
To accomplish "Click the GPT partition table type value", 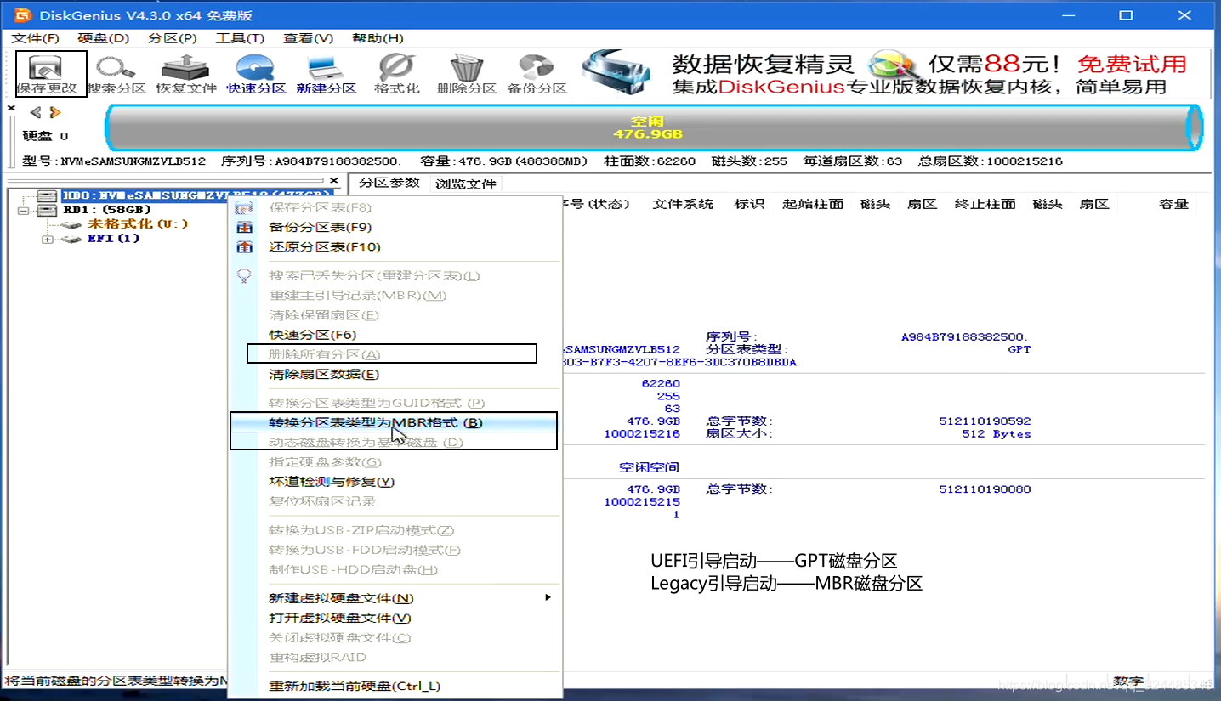I will [x=1019, y=349].
